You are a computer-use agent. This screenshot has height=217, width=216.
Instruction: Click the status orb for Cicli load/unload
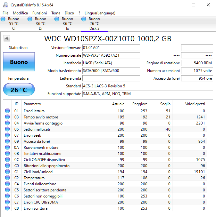click(x=7, y=172)
